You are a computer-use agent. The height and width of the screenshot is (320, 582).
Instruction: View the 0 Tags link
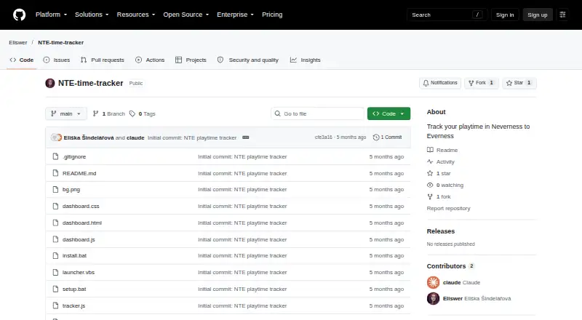coord(143,113)
